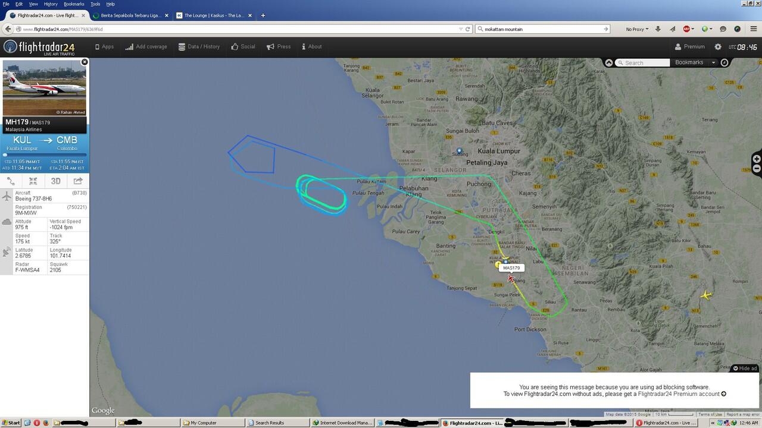The image size is (762, 428).
Task: Click the chat bubble toolbar icon
Action: click(723, 29)
